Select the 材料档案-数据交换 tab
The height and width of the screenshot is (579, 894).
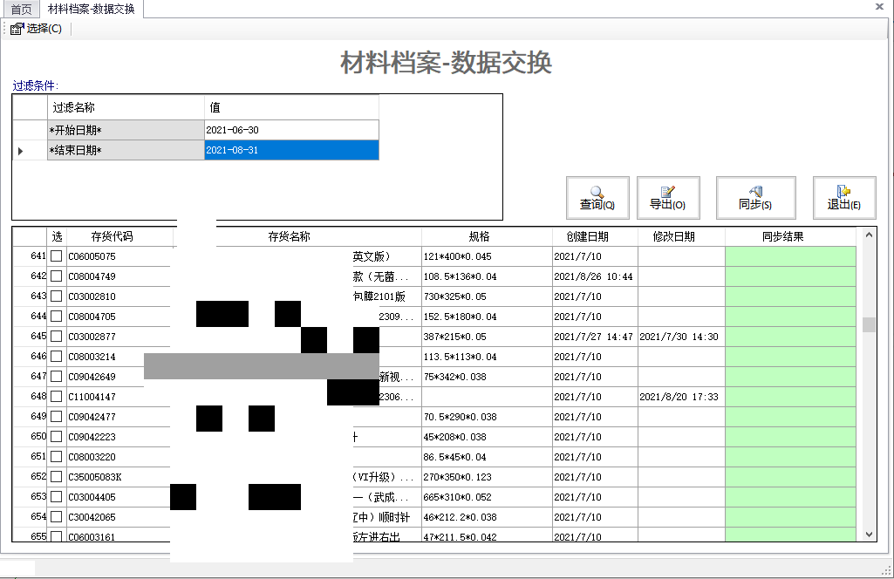tap(91, 10)
